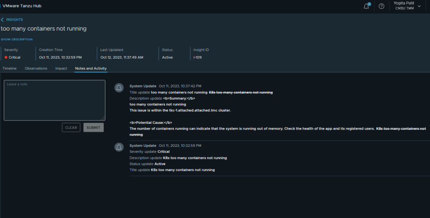
Task: Click the help question mark icon
Action: pyautogui.click(x=381, y=6)
